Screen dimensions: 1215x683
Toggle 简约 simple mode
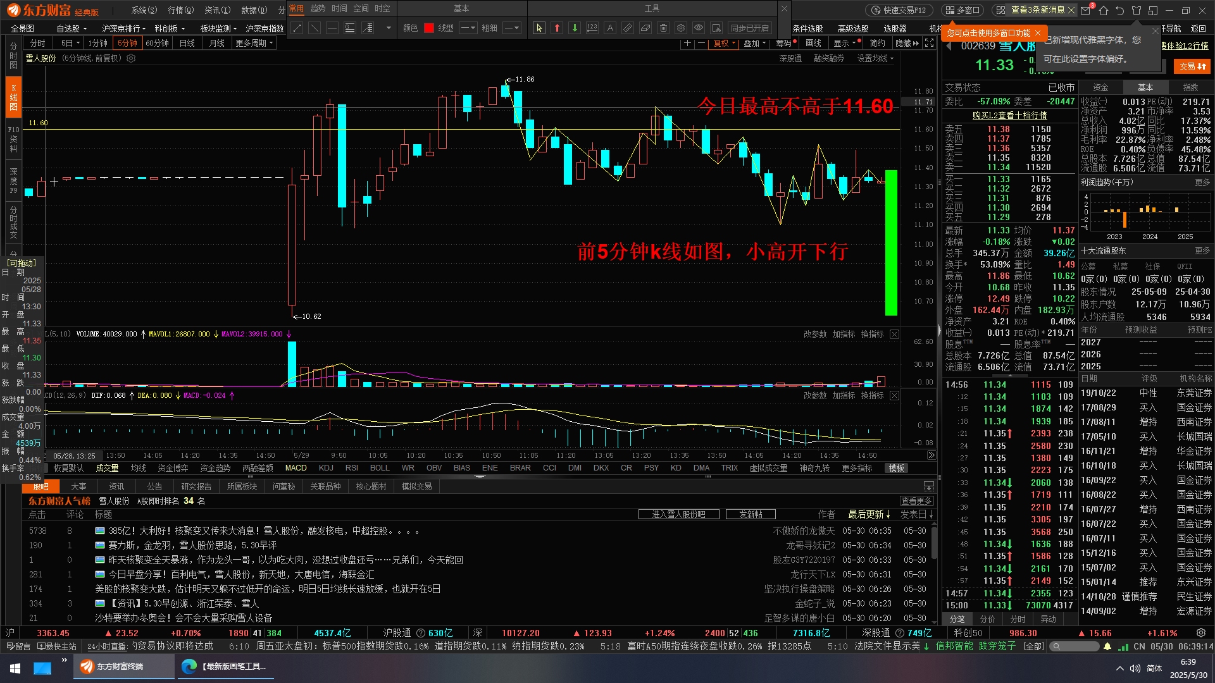point(877,43)
